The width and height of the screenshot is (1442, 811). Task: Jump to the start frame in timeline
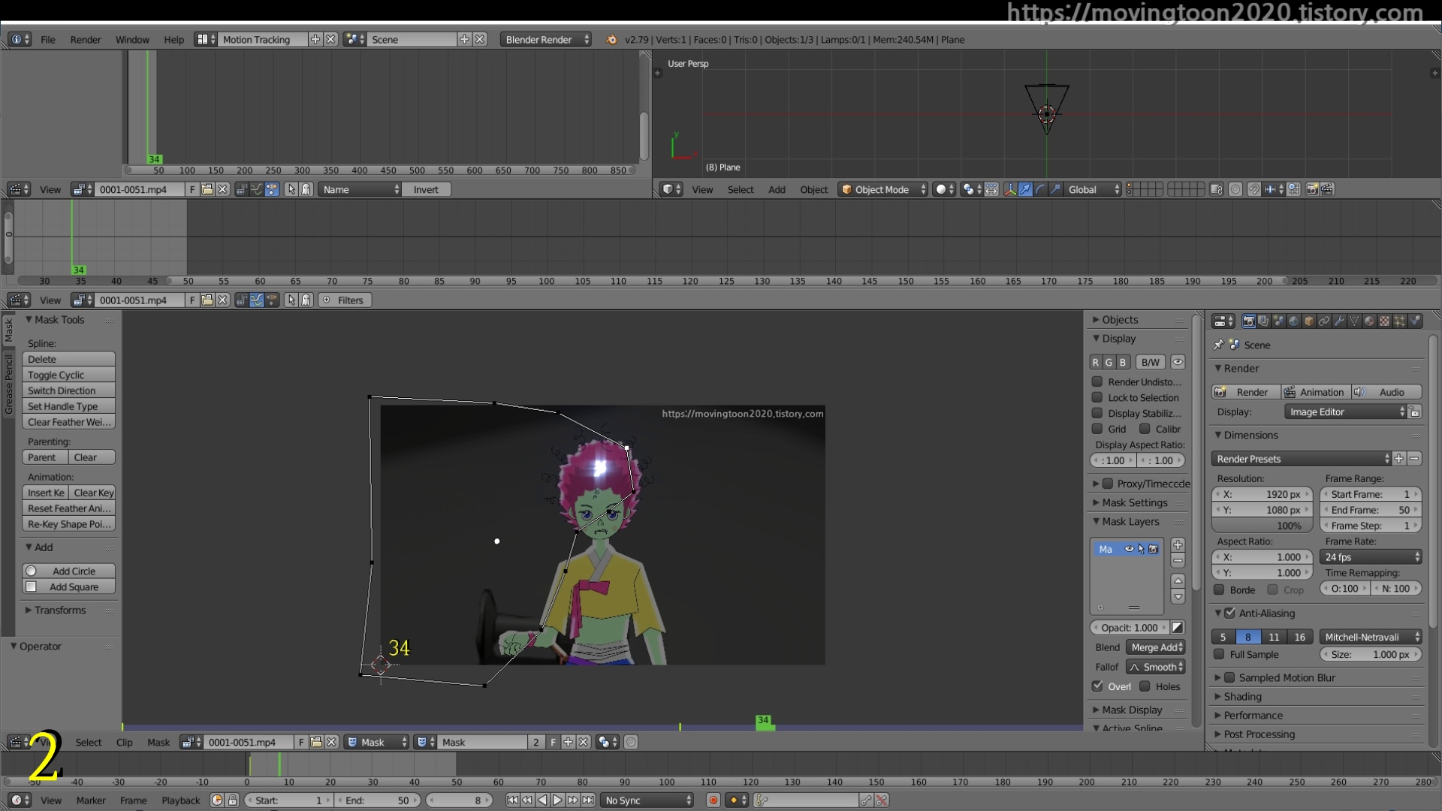pos(512,800)
